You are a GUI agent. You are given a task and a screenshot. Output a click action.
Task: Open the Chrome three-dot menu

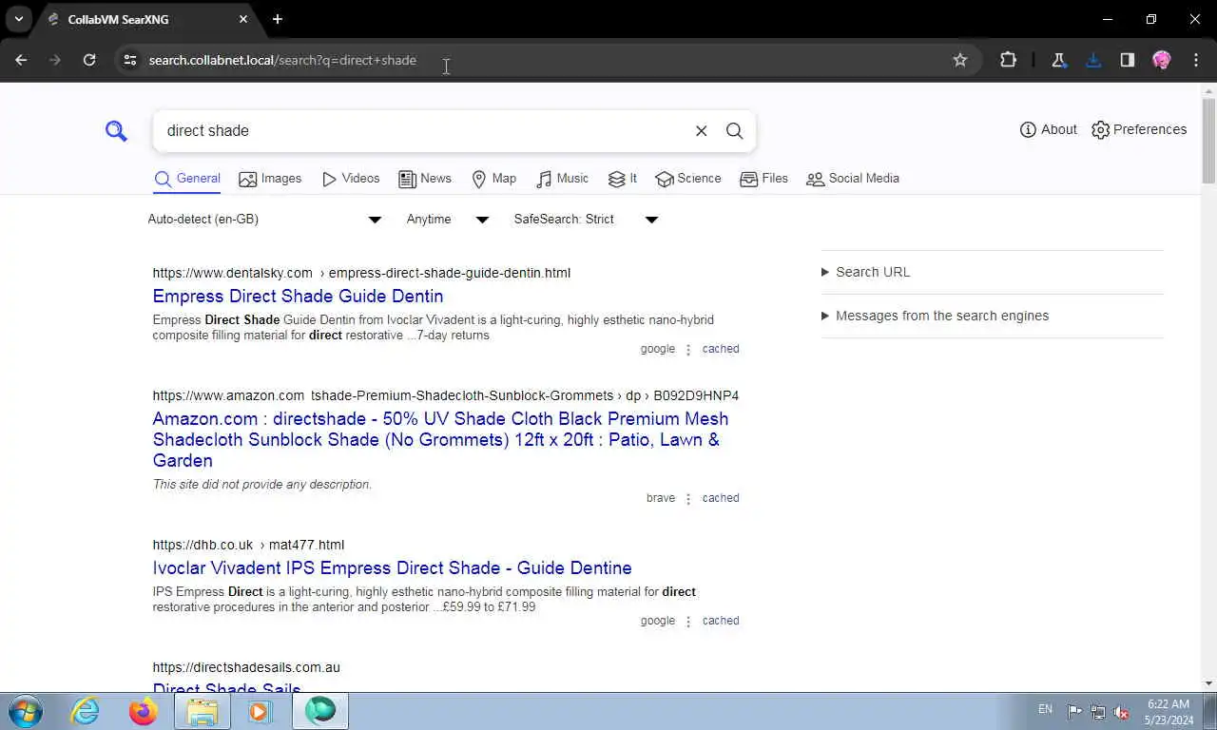1195,60
